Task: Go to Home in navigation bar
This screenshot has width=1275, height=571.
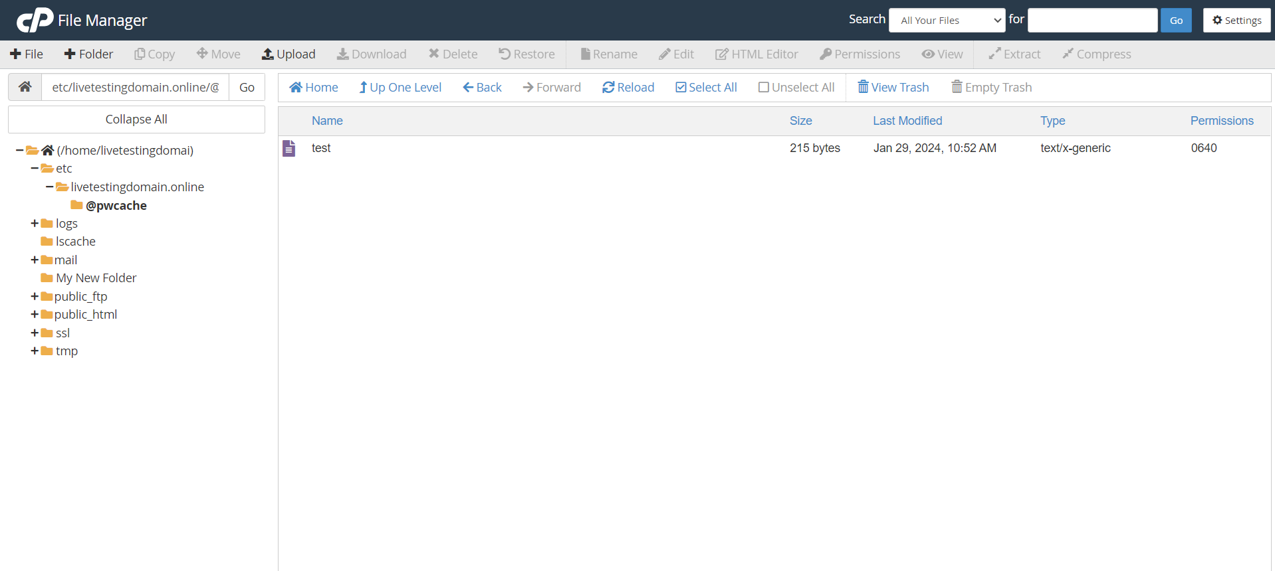Action: [x=314, y=87]
